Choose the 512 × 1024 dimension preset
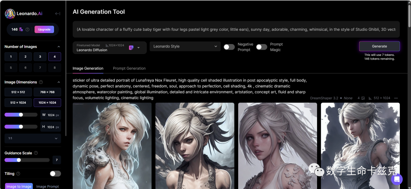 (18, 103)
